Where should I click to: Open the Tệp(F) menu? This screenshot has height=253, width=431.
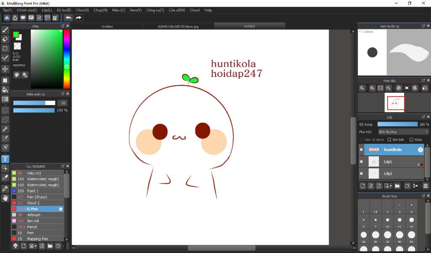point(8,10)
